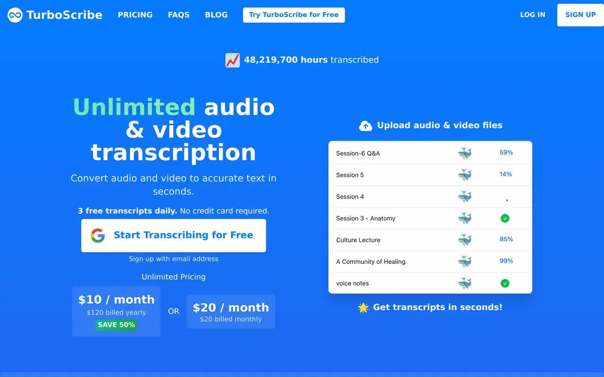Screen dimensions: 604x377
Task: Click the chart icon beside hours transcribed
Action: point(233,60)
